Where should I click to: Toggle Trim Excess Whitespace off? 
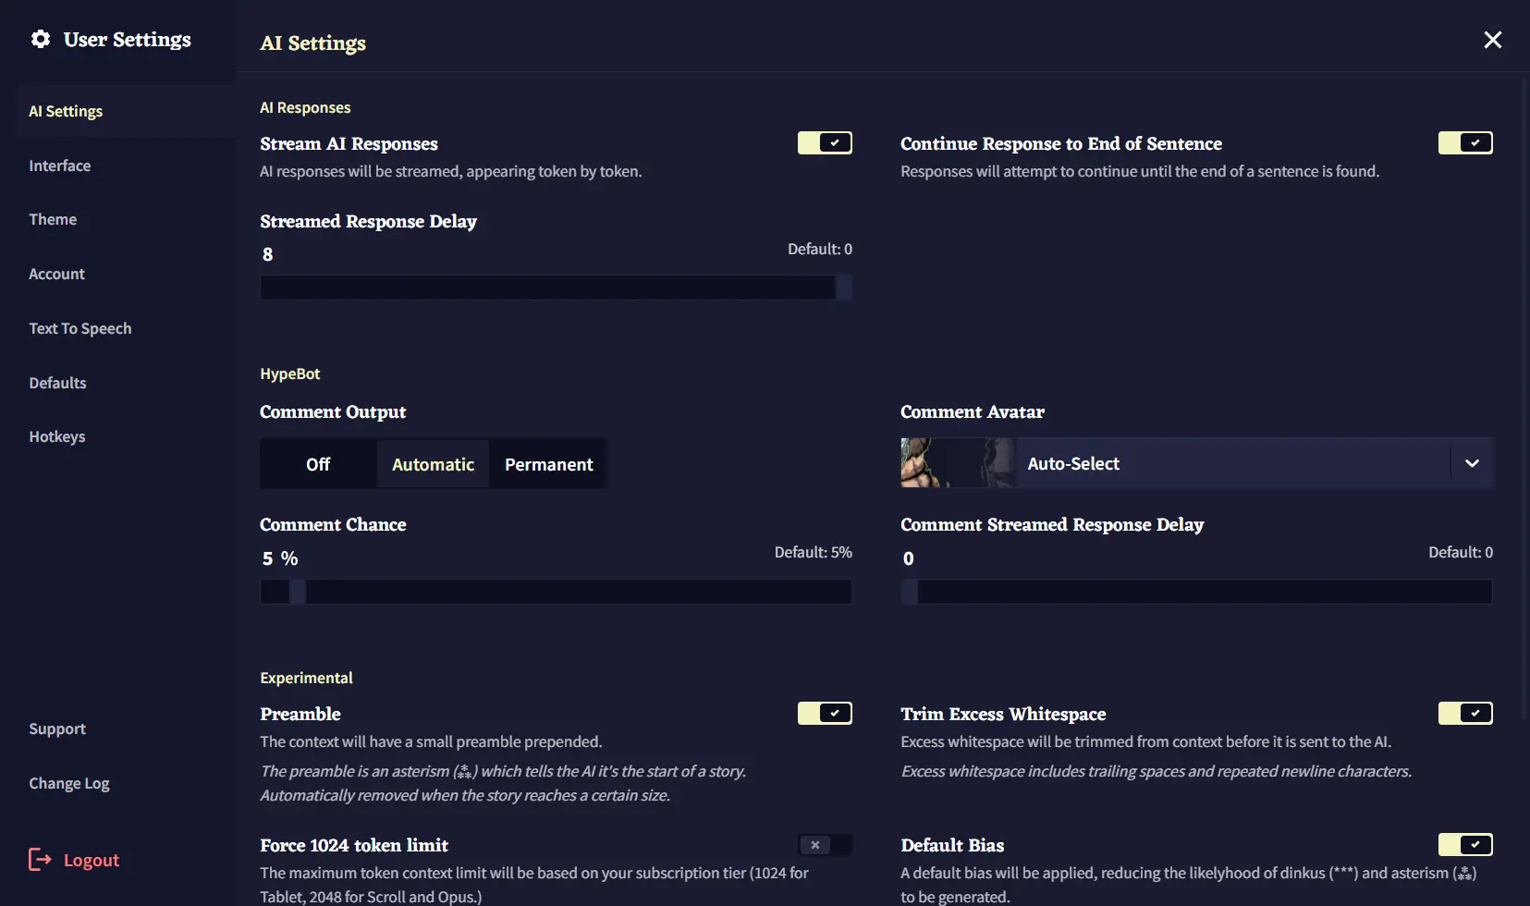(x=1464, y=713)
